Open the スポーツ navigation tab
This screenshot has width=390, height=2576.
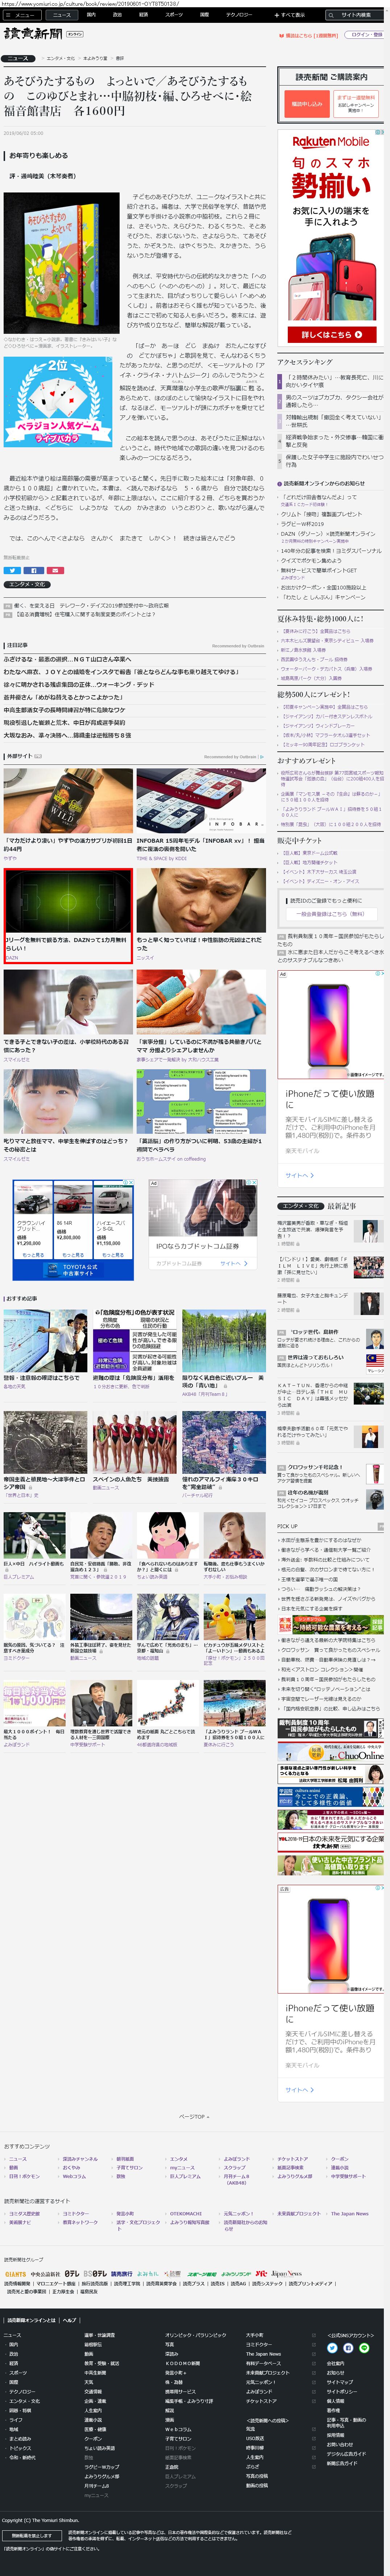174,15
